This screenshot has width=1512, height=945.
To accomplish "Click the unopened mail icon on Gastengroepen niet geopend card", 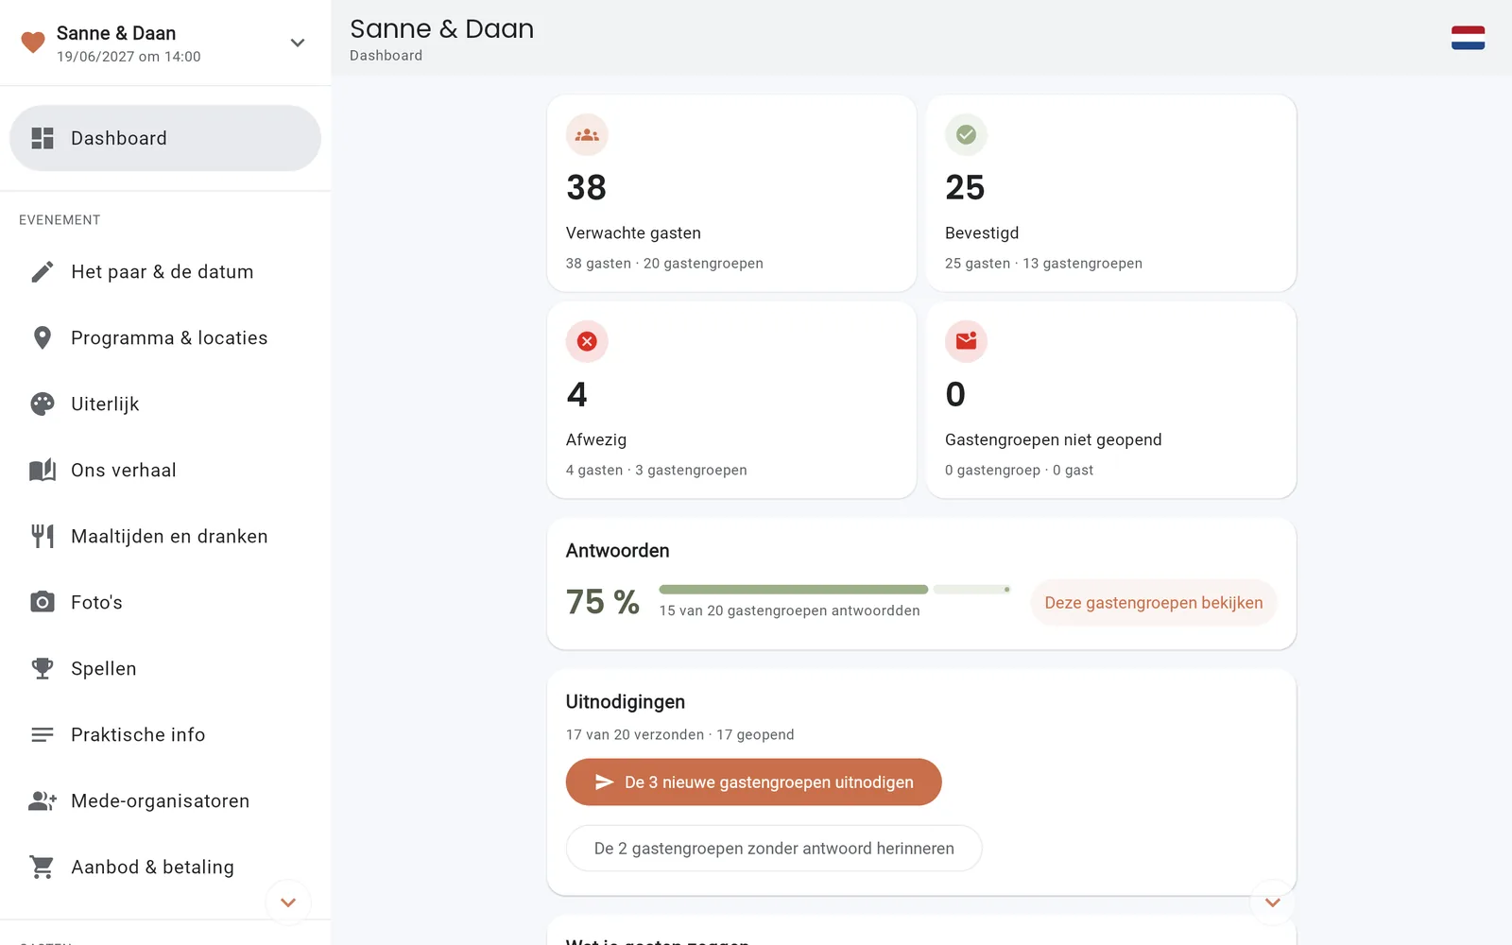I will [966, 341].
